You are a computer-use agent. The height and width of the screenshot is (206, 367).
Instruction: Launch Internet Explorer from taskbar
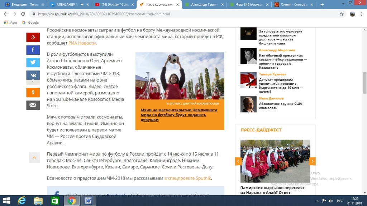[x=22, y=201]
